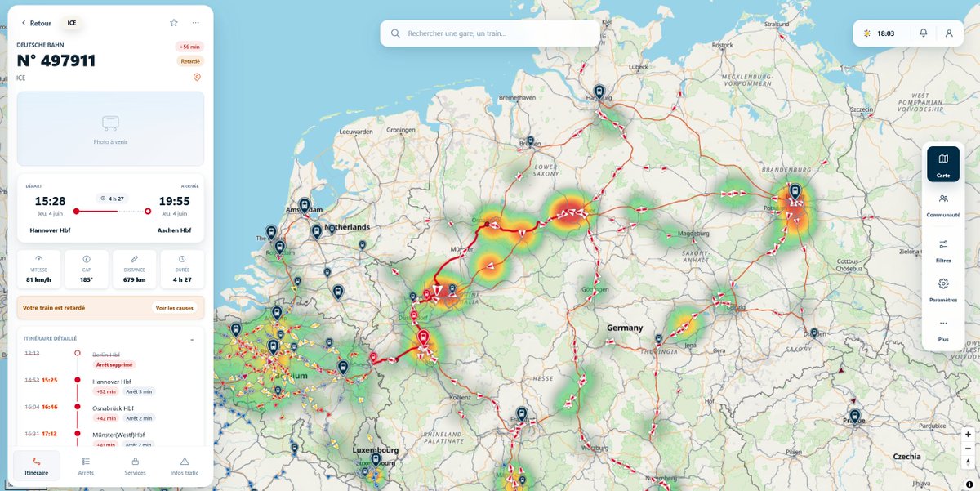Click the sun weather icon beside 18:03
The height and width of the screenshot is (491, 980).
tap(867, 33)
